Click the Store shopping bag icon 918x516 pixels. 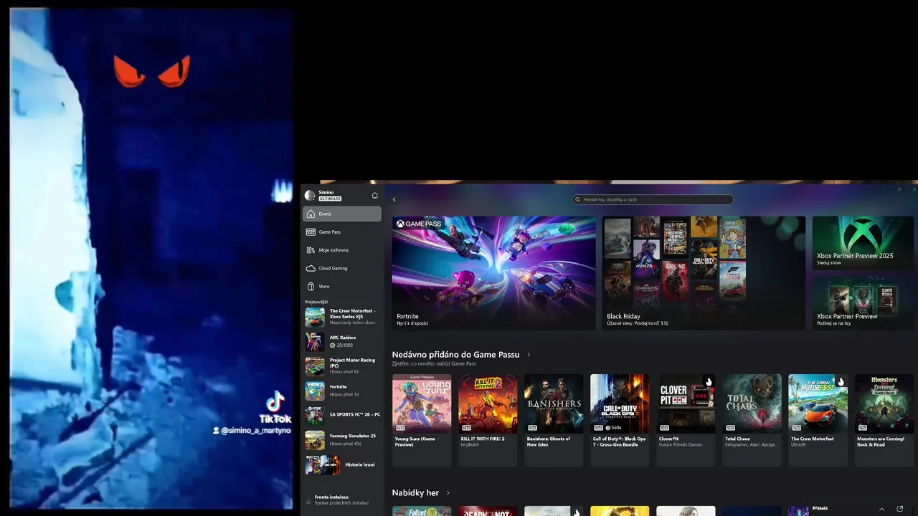point(311,286)
